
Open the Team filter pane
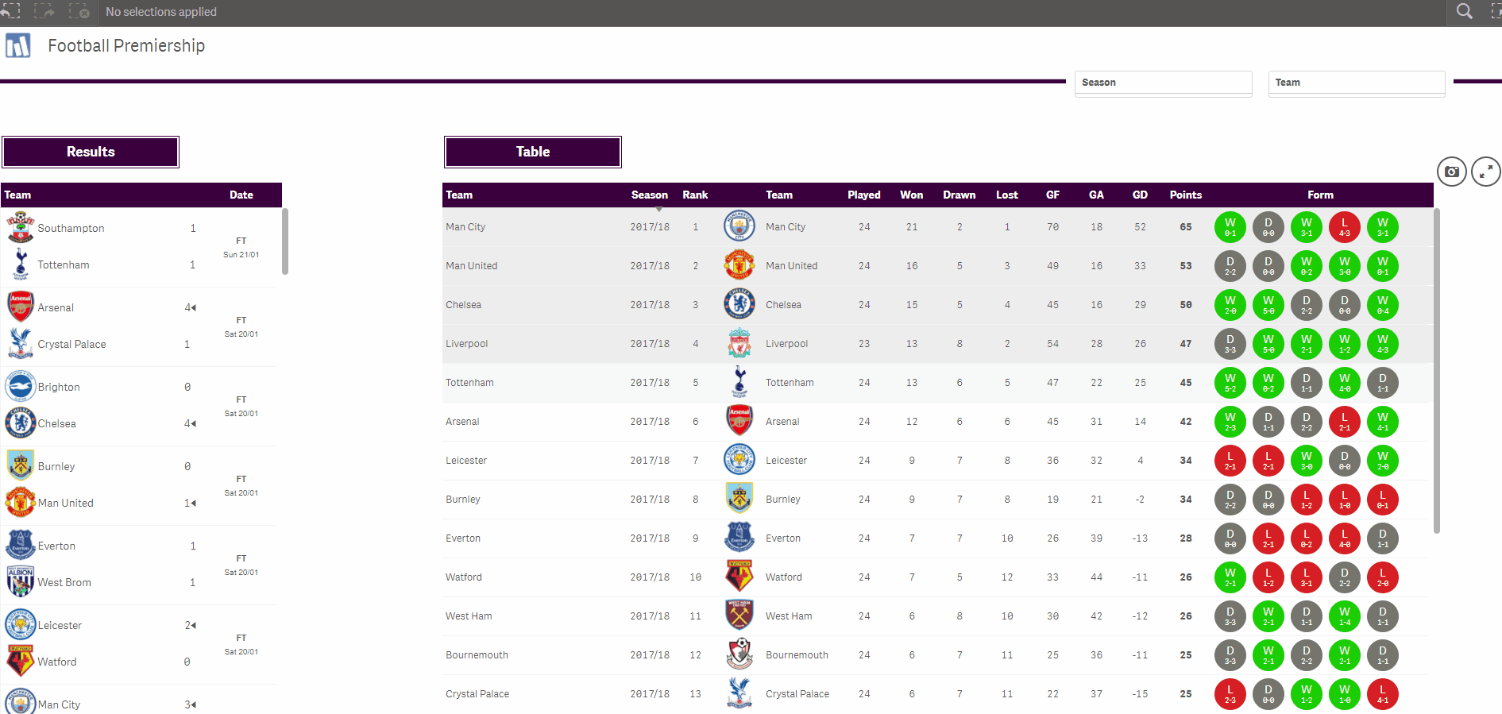(x=1357, y=83)
